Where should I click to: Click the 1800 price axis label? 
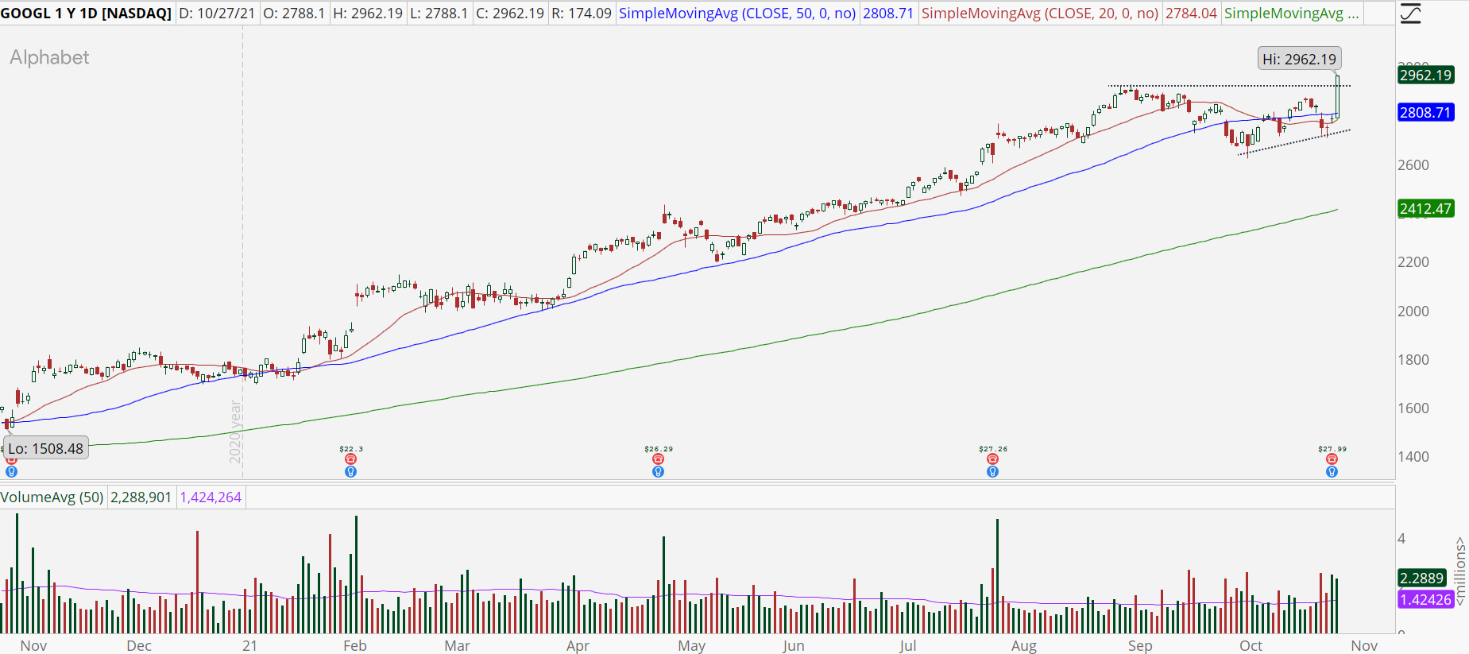(x=1413, y=359)
